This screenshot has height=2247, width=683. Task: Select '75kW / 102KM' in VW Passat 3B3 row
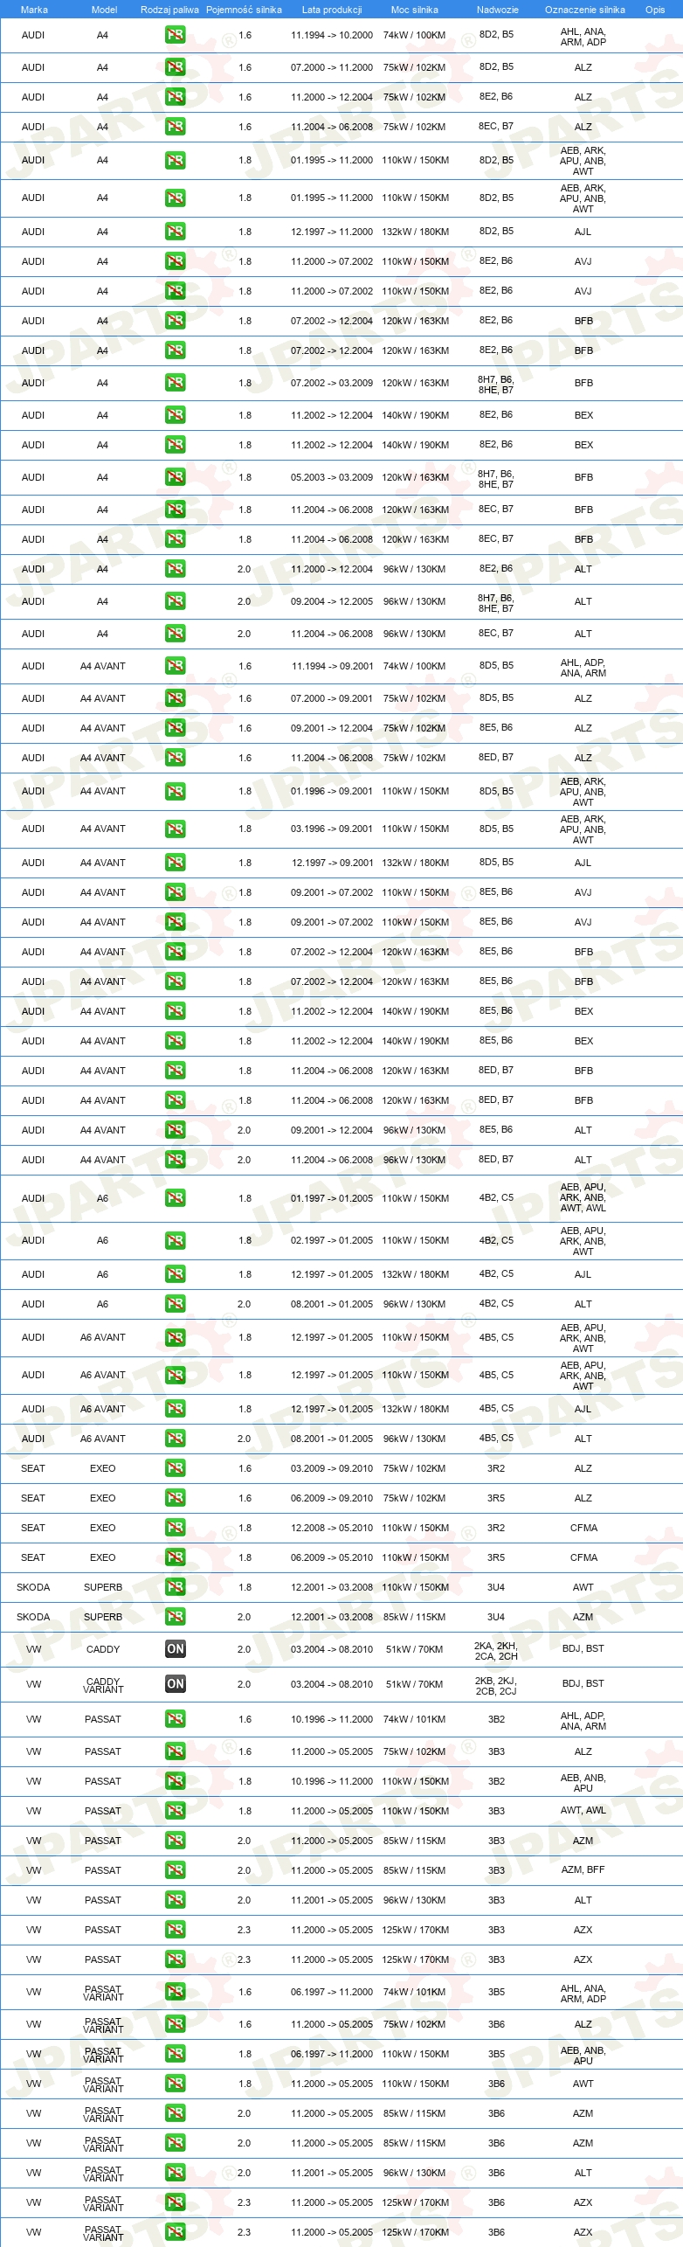[x=414, y=1751]
